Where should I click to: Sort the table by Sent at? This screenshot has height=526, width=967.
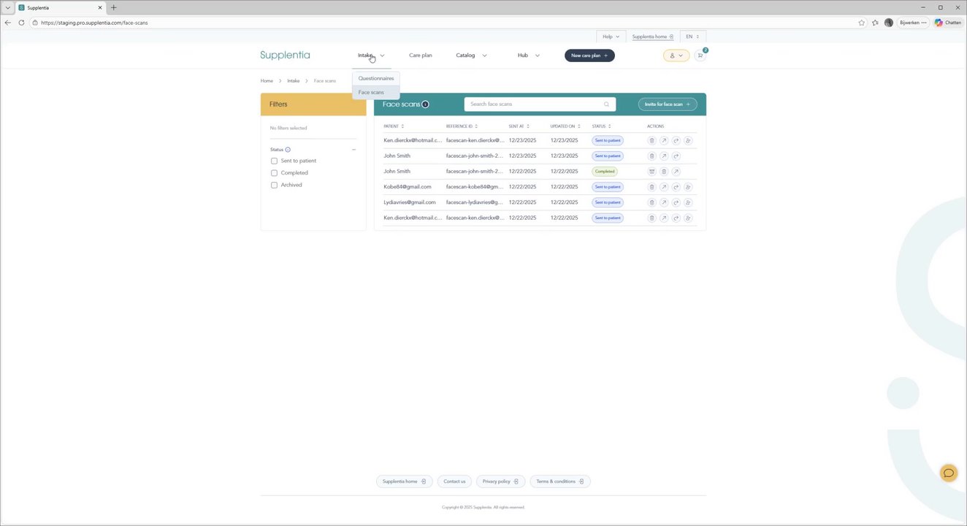[x=519, y=126]
